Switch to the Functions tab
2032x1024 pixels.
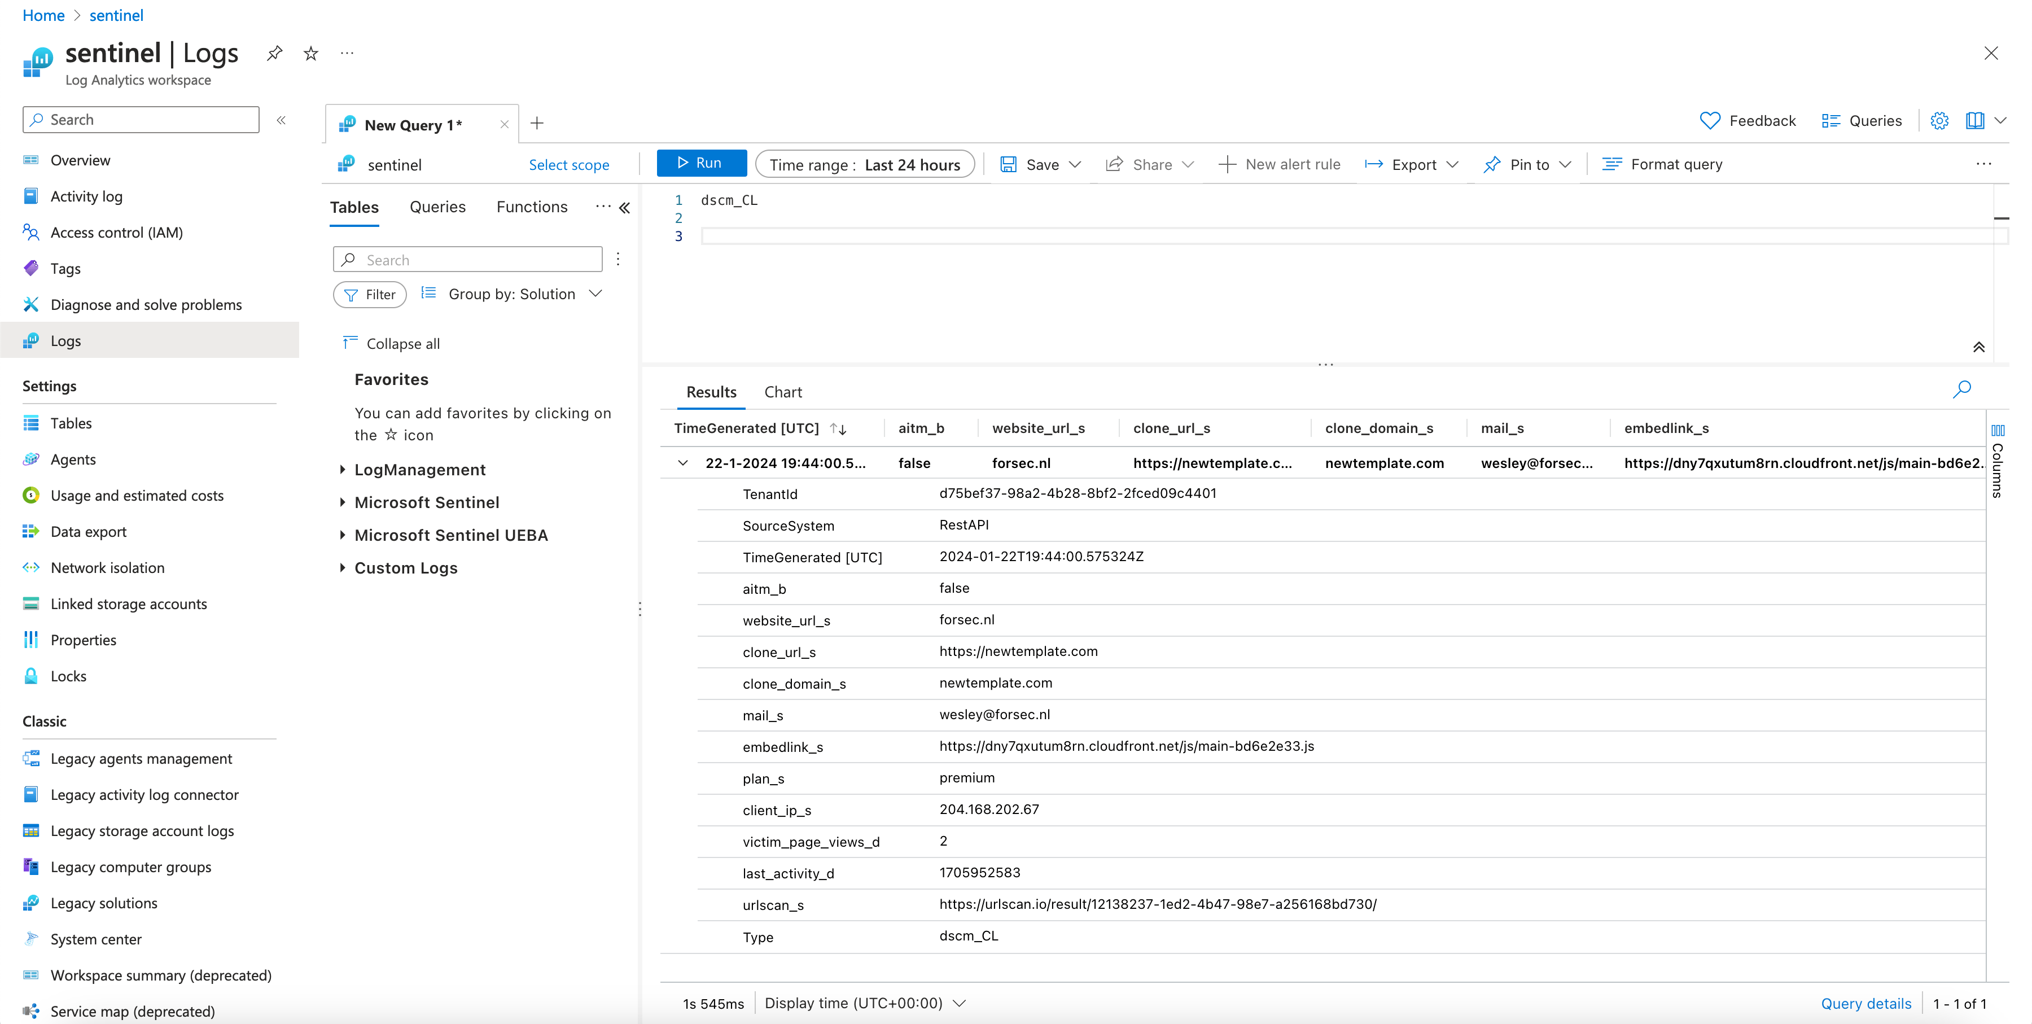click(x=532, y=207)
